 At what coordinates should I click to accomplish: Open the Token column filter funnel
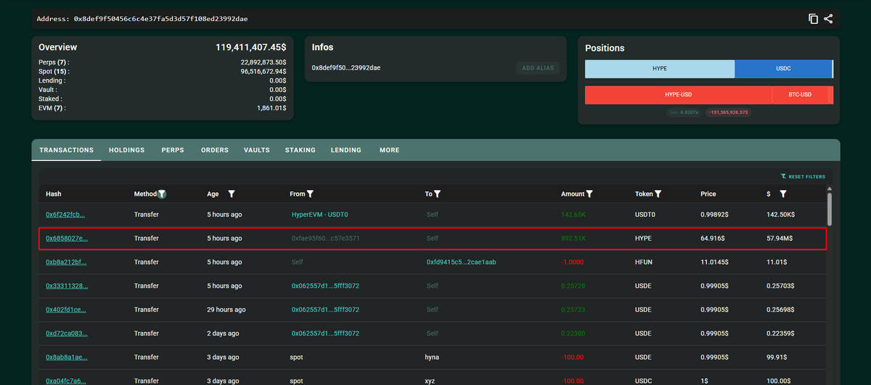coord(658,194)
